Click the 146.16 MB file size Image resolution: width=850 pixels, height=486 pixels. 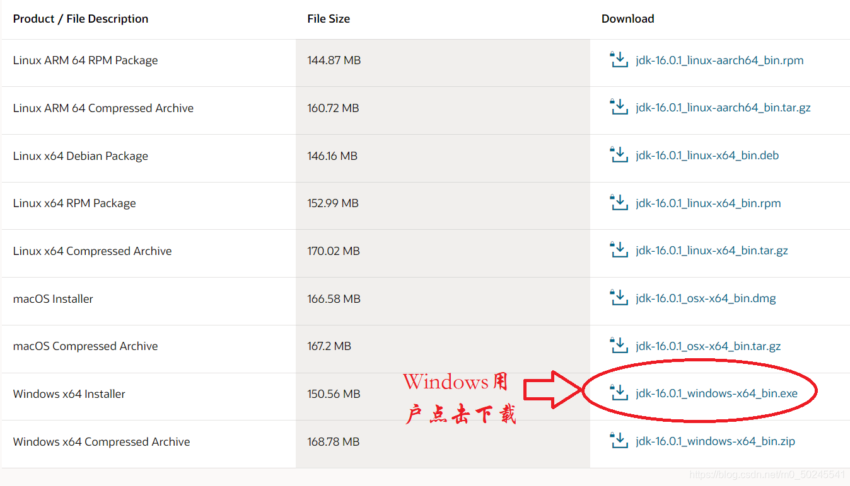coord(332,156)
